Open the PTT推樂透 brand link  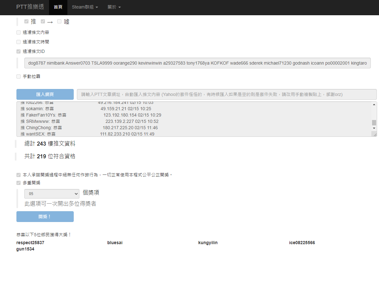pos(30,7)
